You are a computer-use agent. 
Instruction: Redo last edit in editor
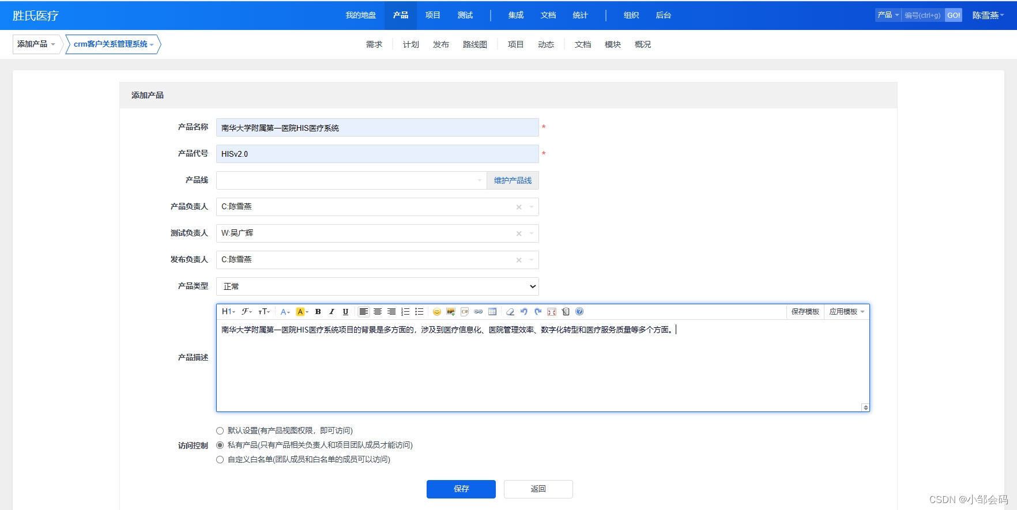pos(538,312)
